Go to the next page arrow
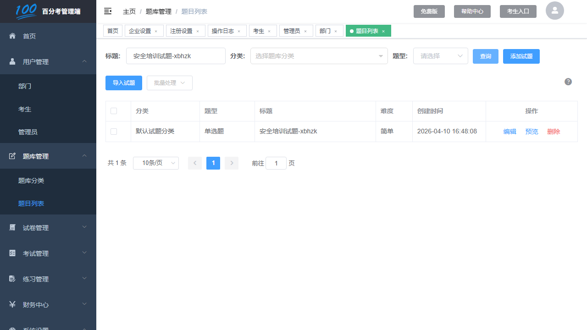Screen dimensions: 587x330 click(232, 163)
